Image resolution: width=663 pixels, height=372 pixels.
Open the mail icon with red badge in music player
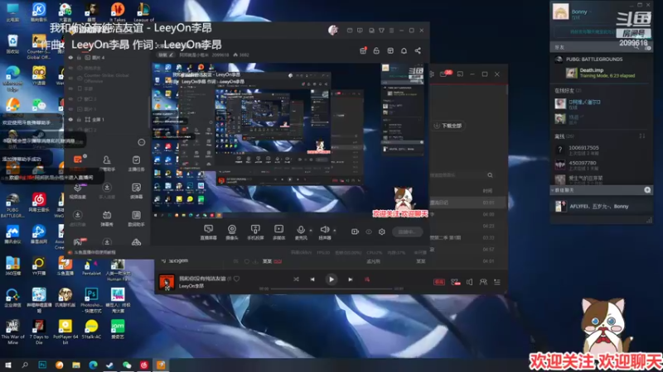coord(445,74)
